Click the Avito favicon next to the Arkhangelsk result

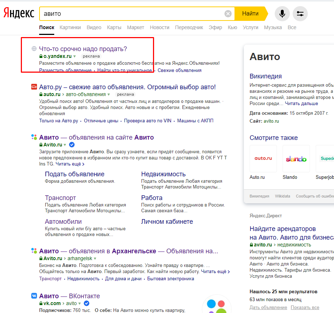click(34, 251)
